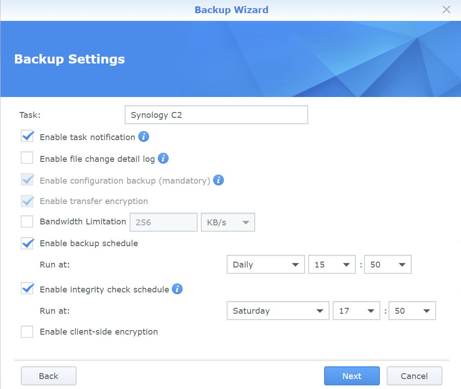Uncheck Enable integrity check schedule
This screenshot has height=389, width=461.
(x=27, y=289)
